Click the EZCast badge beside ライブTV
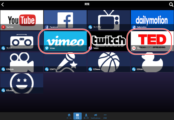This screenshot has width=174, height=120. click(90, 27)
